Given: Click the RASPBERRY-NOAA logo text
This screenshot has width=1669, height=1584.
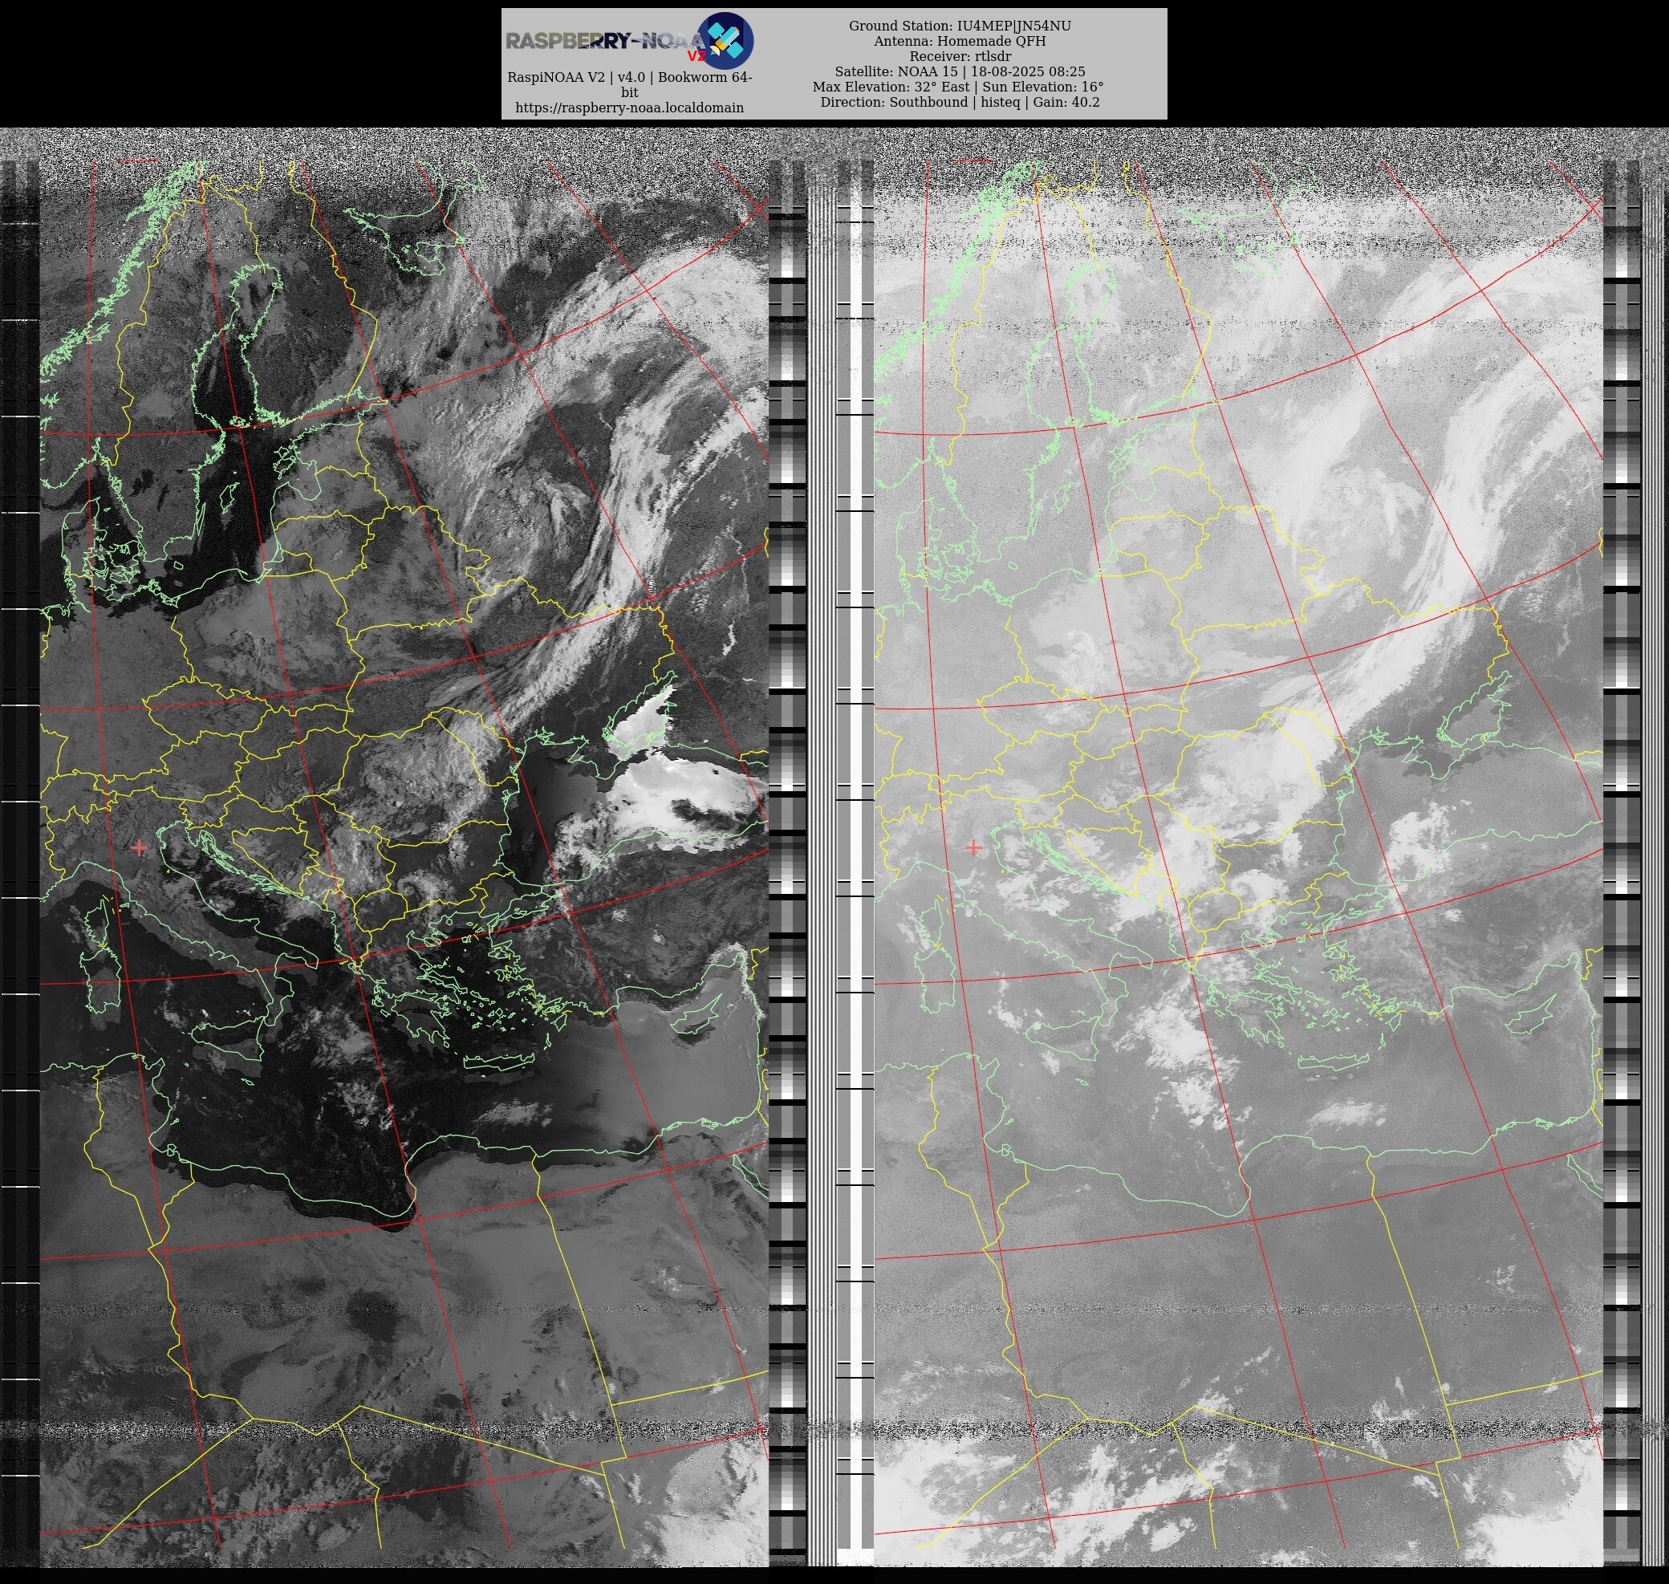Looking at the screenshot, I should [x=606, y=41].
